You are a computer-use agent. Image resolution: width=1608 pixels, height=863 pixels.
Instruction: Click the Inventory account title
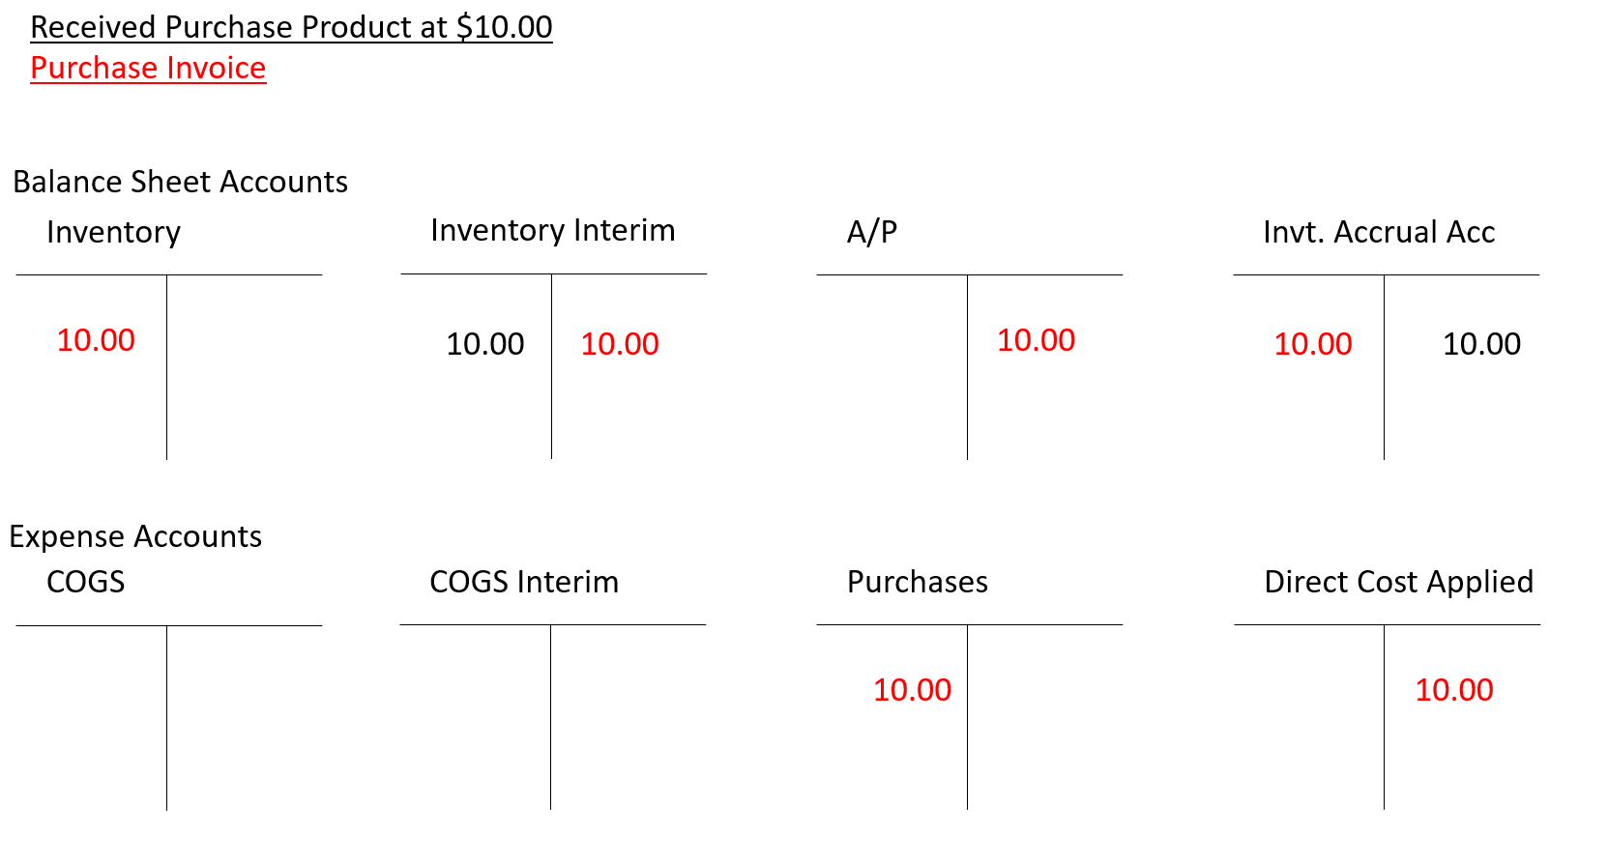pyautogui.click(x=113, y=232)
